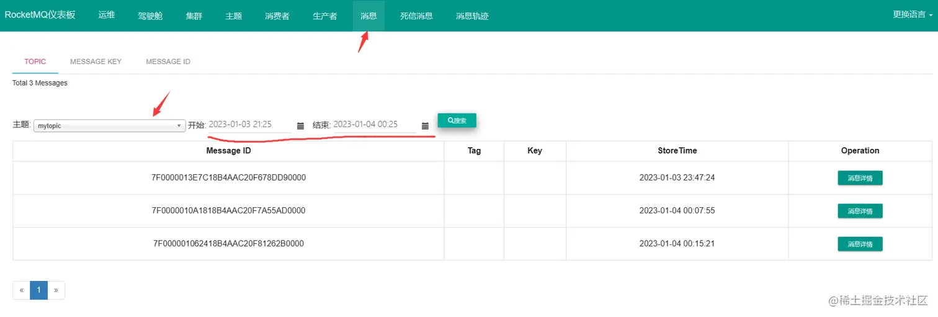938x317 pixels.
Task: Click the Operation column header
Action: click(860, 151)
